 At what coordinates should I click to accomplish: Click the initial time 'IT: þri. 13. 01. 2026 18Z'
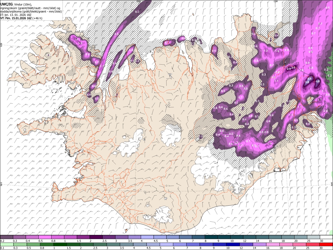(16, 15)
